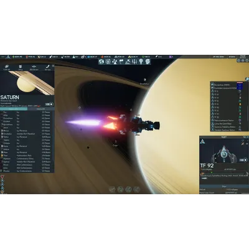Click the red triangle alert icon at lower left

coord(2,177)
